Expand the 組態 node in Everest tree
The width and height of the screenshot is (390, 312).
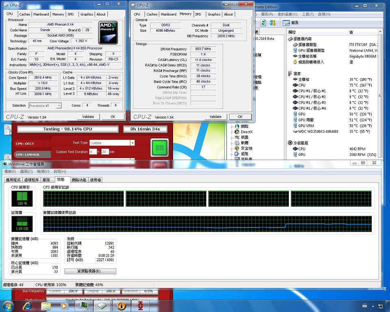[232, 154]
